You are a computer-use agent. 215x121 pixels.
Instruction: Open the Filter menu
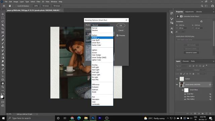[x=38, y=2]
